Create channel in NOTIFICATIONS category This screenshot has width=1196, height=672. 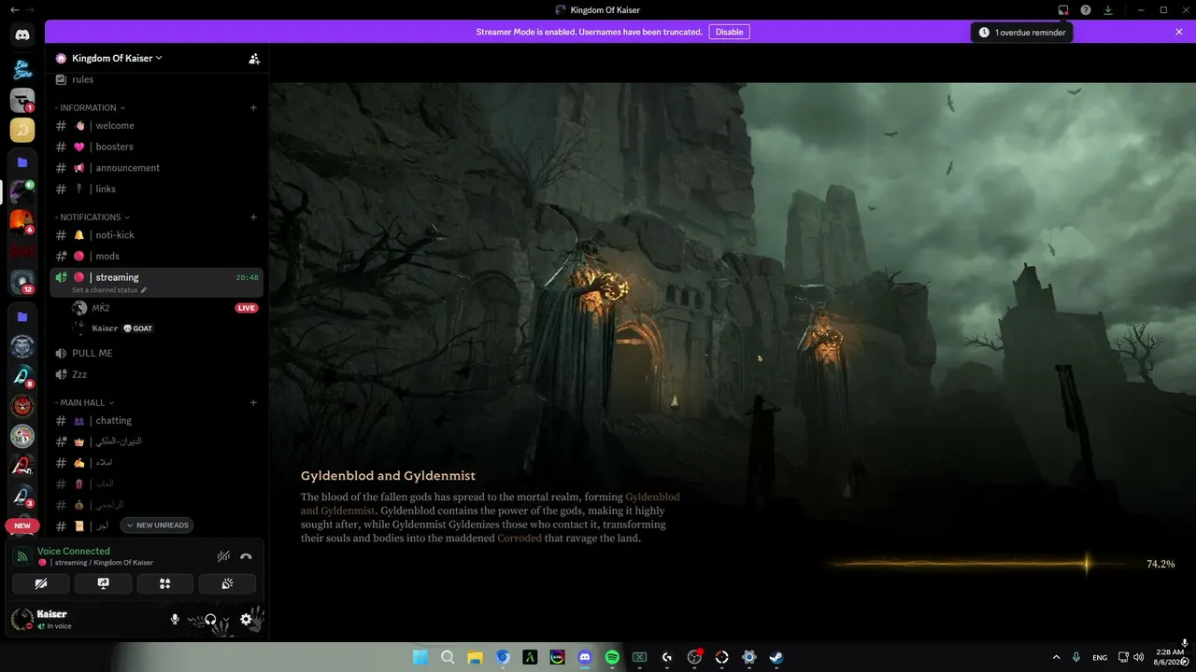(253, 217)
